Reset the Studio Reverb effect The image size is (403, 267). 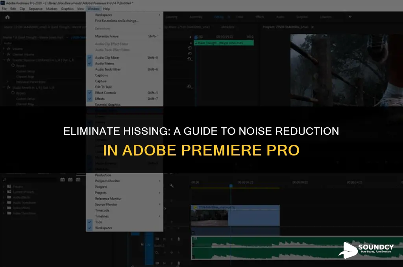[189, 87]
